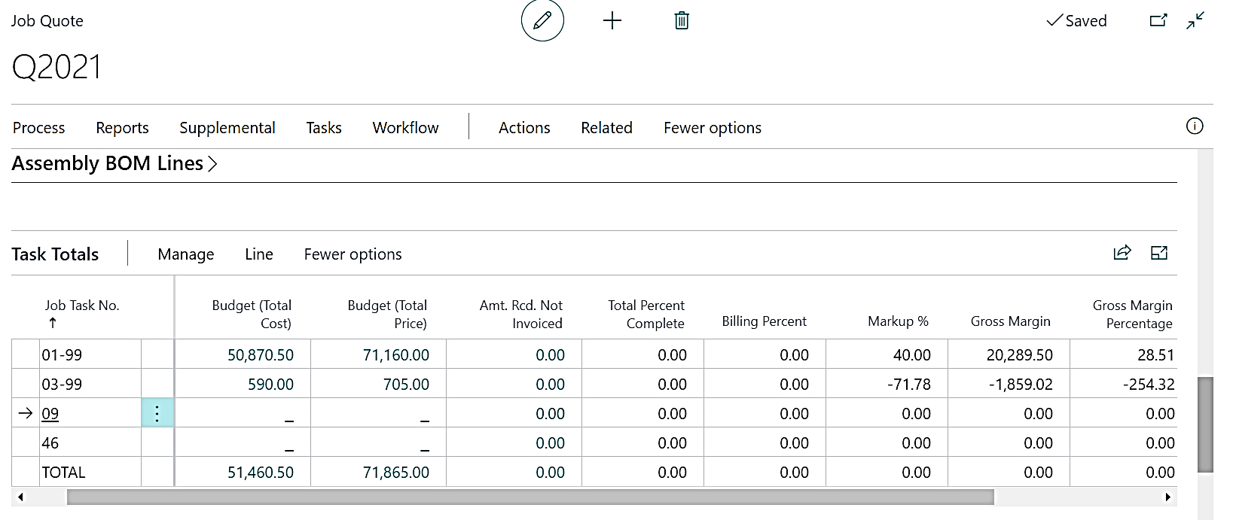Click the pencil edit icon
The image size is (1233, 520).
(542, 20)
